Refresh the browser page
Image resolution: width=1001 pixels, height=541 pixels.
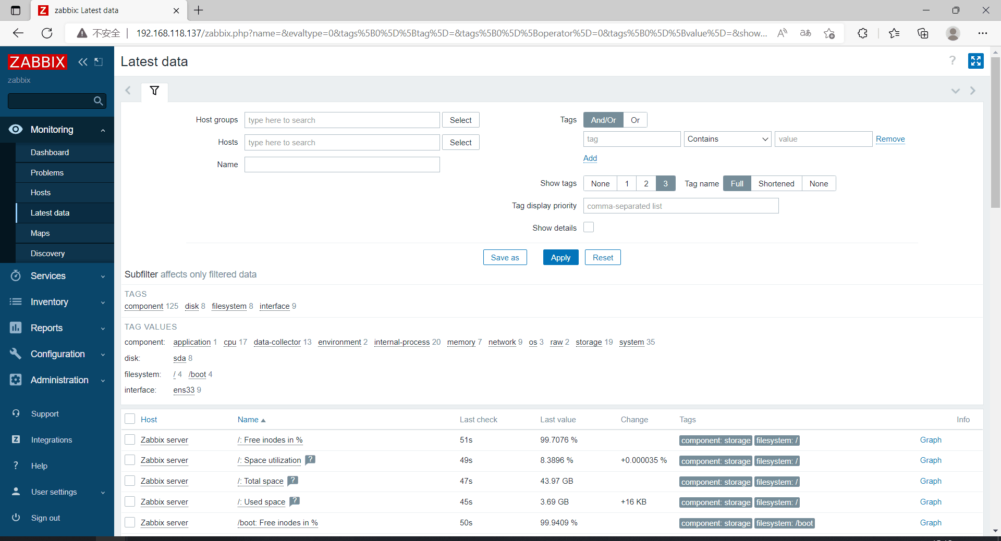[x=47, y=33]
